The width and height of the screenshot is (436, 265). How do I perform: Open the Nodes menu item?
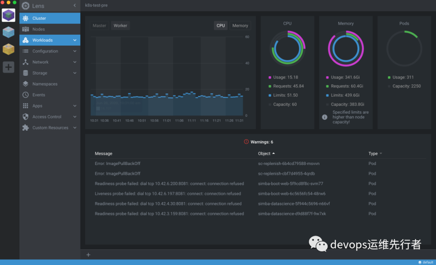[x=50, y=29]
